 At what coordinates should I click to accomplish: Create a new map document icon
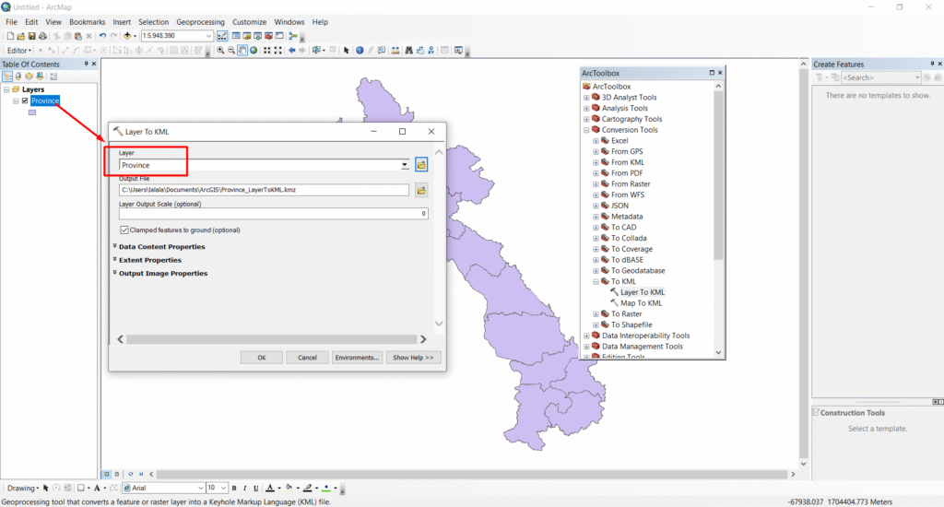10,36
